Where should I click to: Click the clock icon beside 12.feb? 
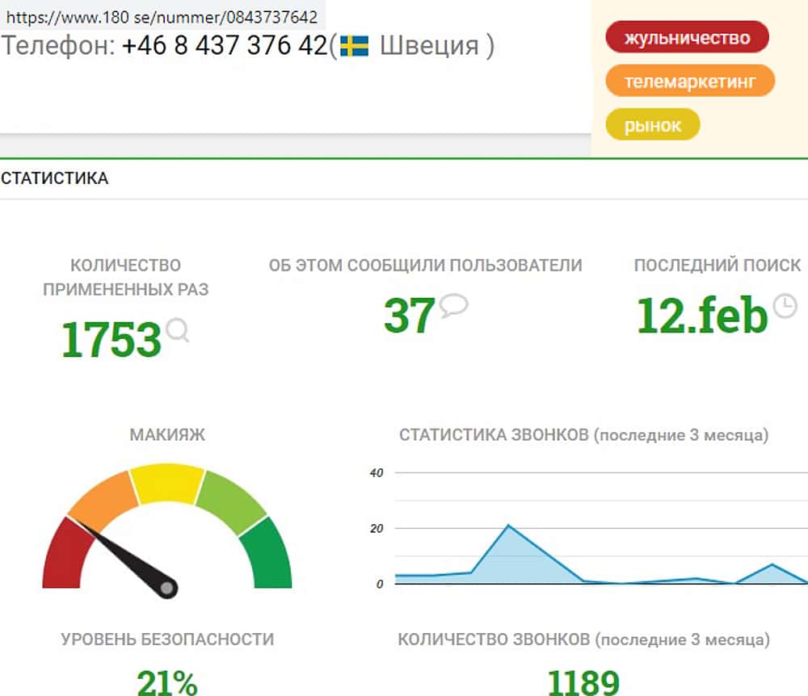[785, 305]
